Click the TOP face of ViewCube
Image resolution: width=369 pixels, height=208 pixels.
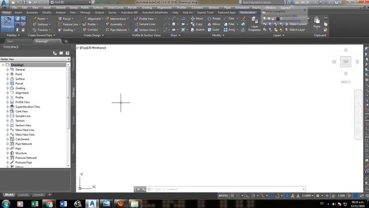345,62
